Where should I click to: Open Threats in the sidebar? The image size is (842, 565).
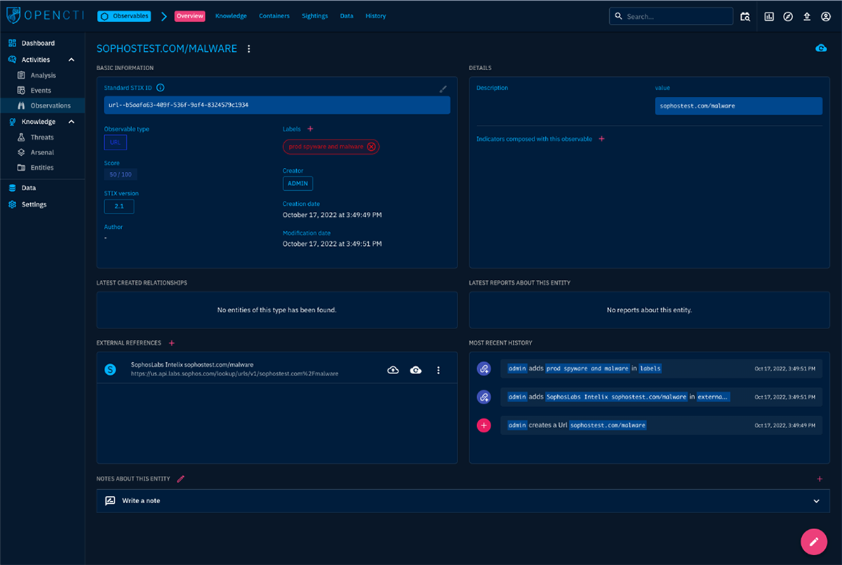42,138
